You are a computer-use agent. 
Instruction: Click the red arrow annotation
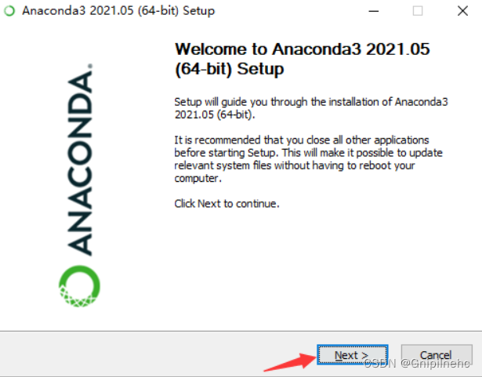tap(291, 362)
